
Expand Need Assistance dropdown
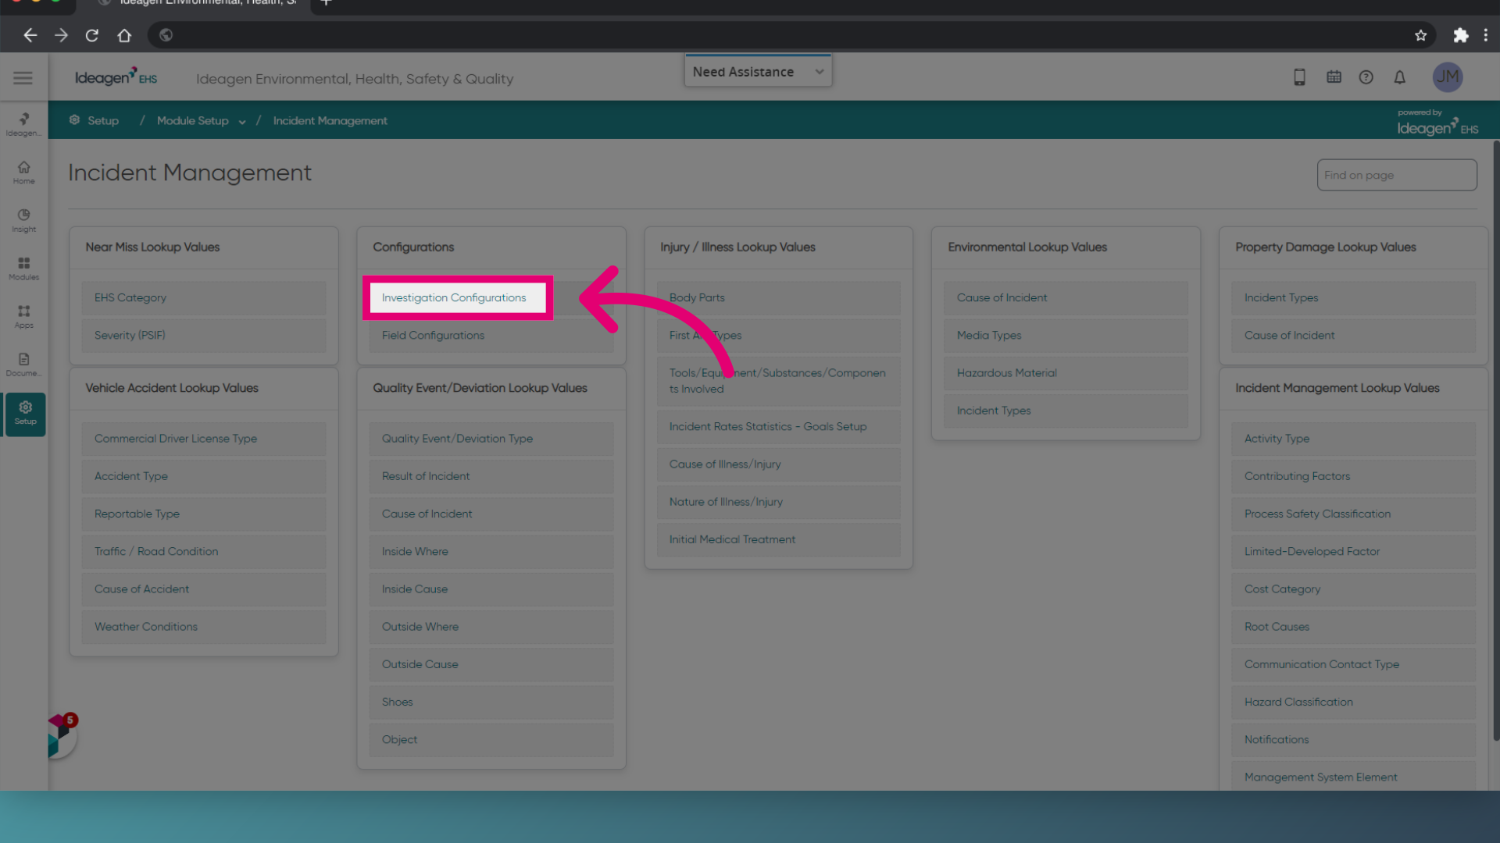[758, 71]
